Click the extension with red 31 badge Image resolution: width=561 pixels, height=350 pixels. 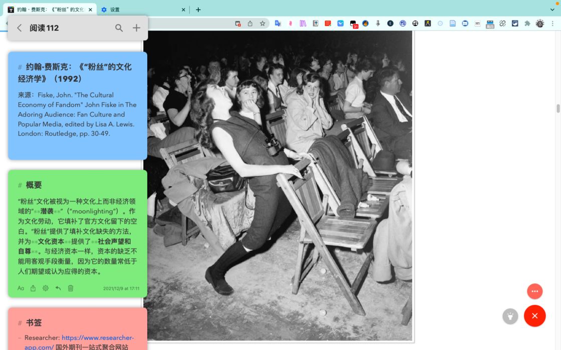354,24
